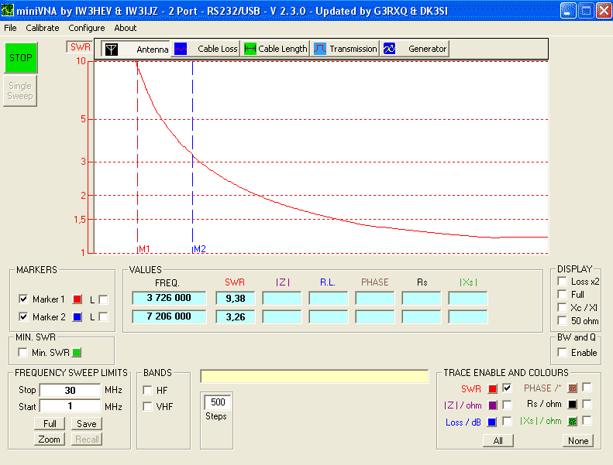Click the Cable Loss waveform icon

[x=181, y=49]
